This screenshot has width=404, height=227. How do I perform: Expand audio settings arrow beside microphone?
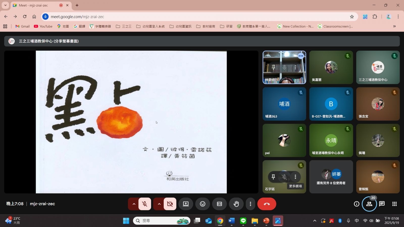pos(134,204)
